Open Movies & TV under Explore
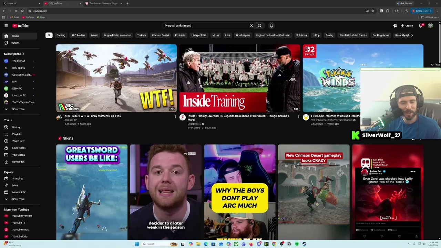The width and height of the screenshot is (441, 248). (21, 192)
